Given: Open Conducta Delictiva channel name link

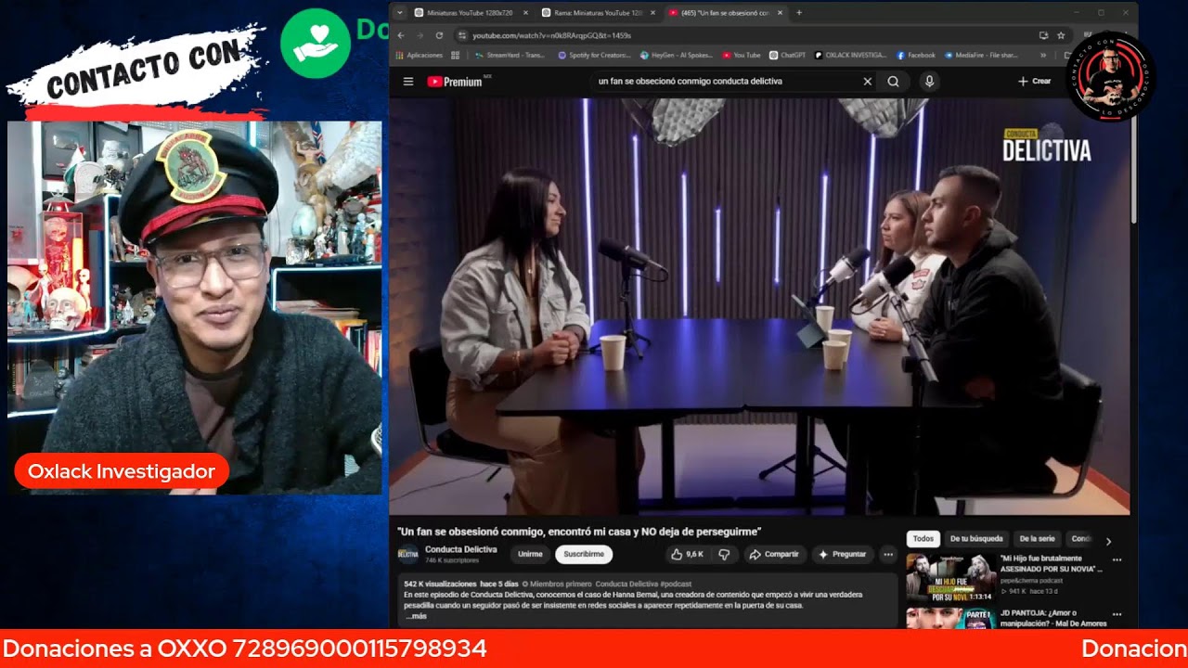Looking at the screenshot, I should pyautogui.click(x=460, y=549).
